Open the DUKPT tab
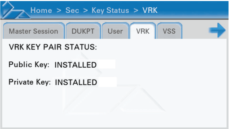229x129 pixels. [x=83, y=31]
